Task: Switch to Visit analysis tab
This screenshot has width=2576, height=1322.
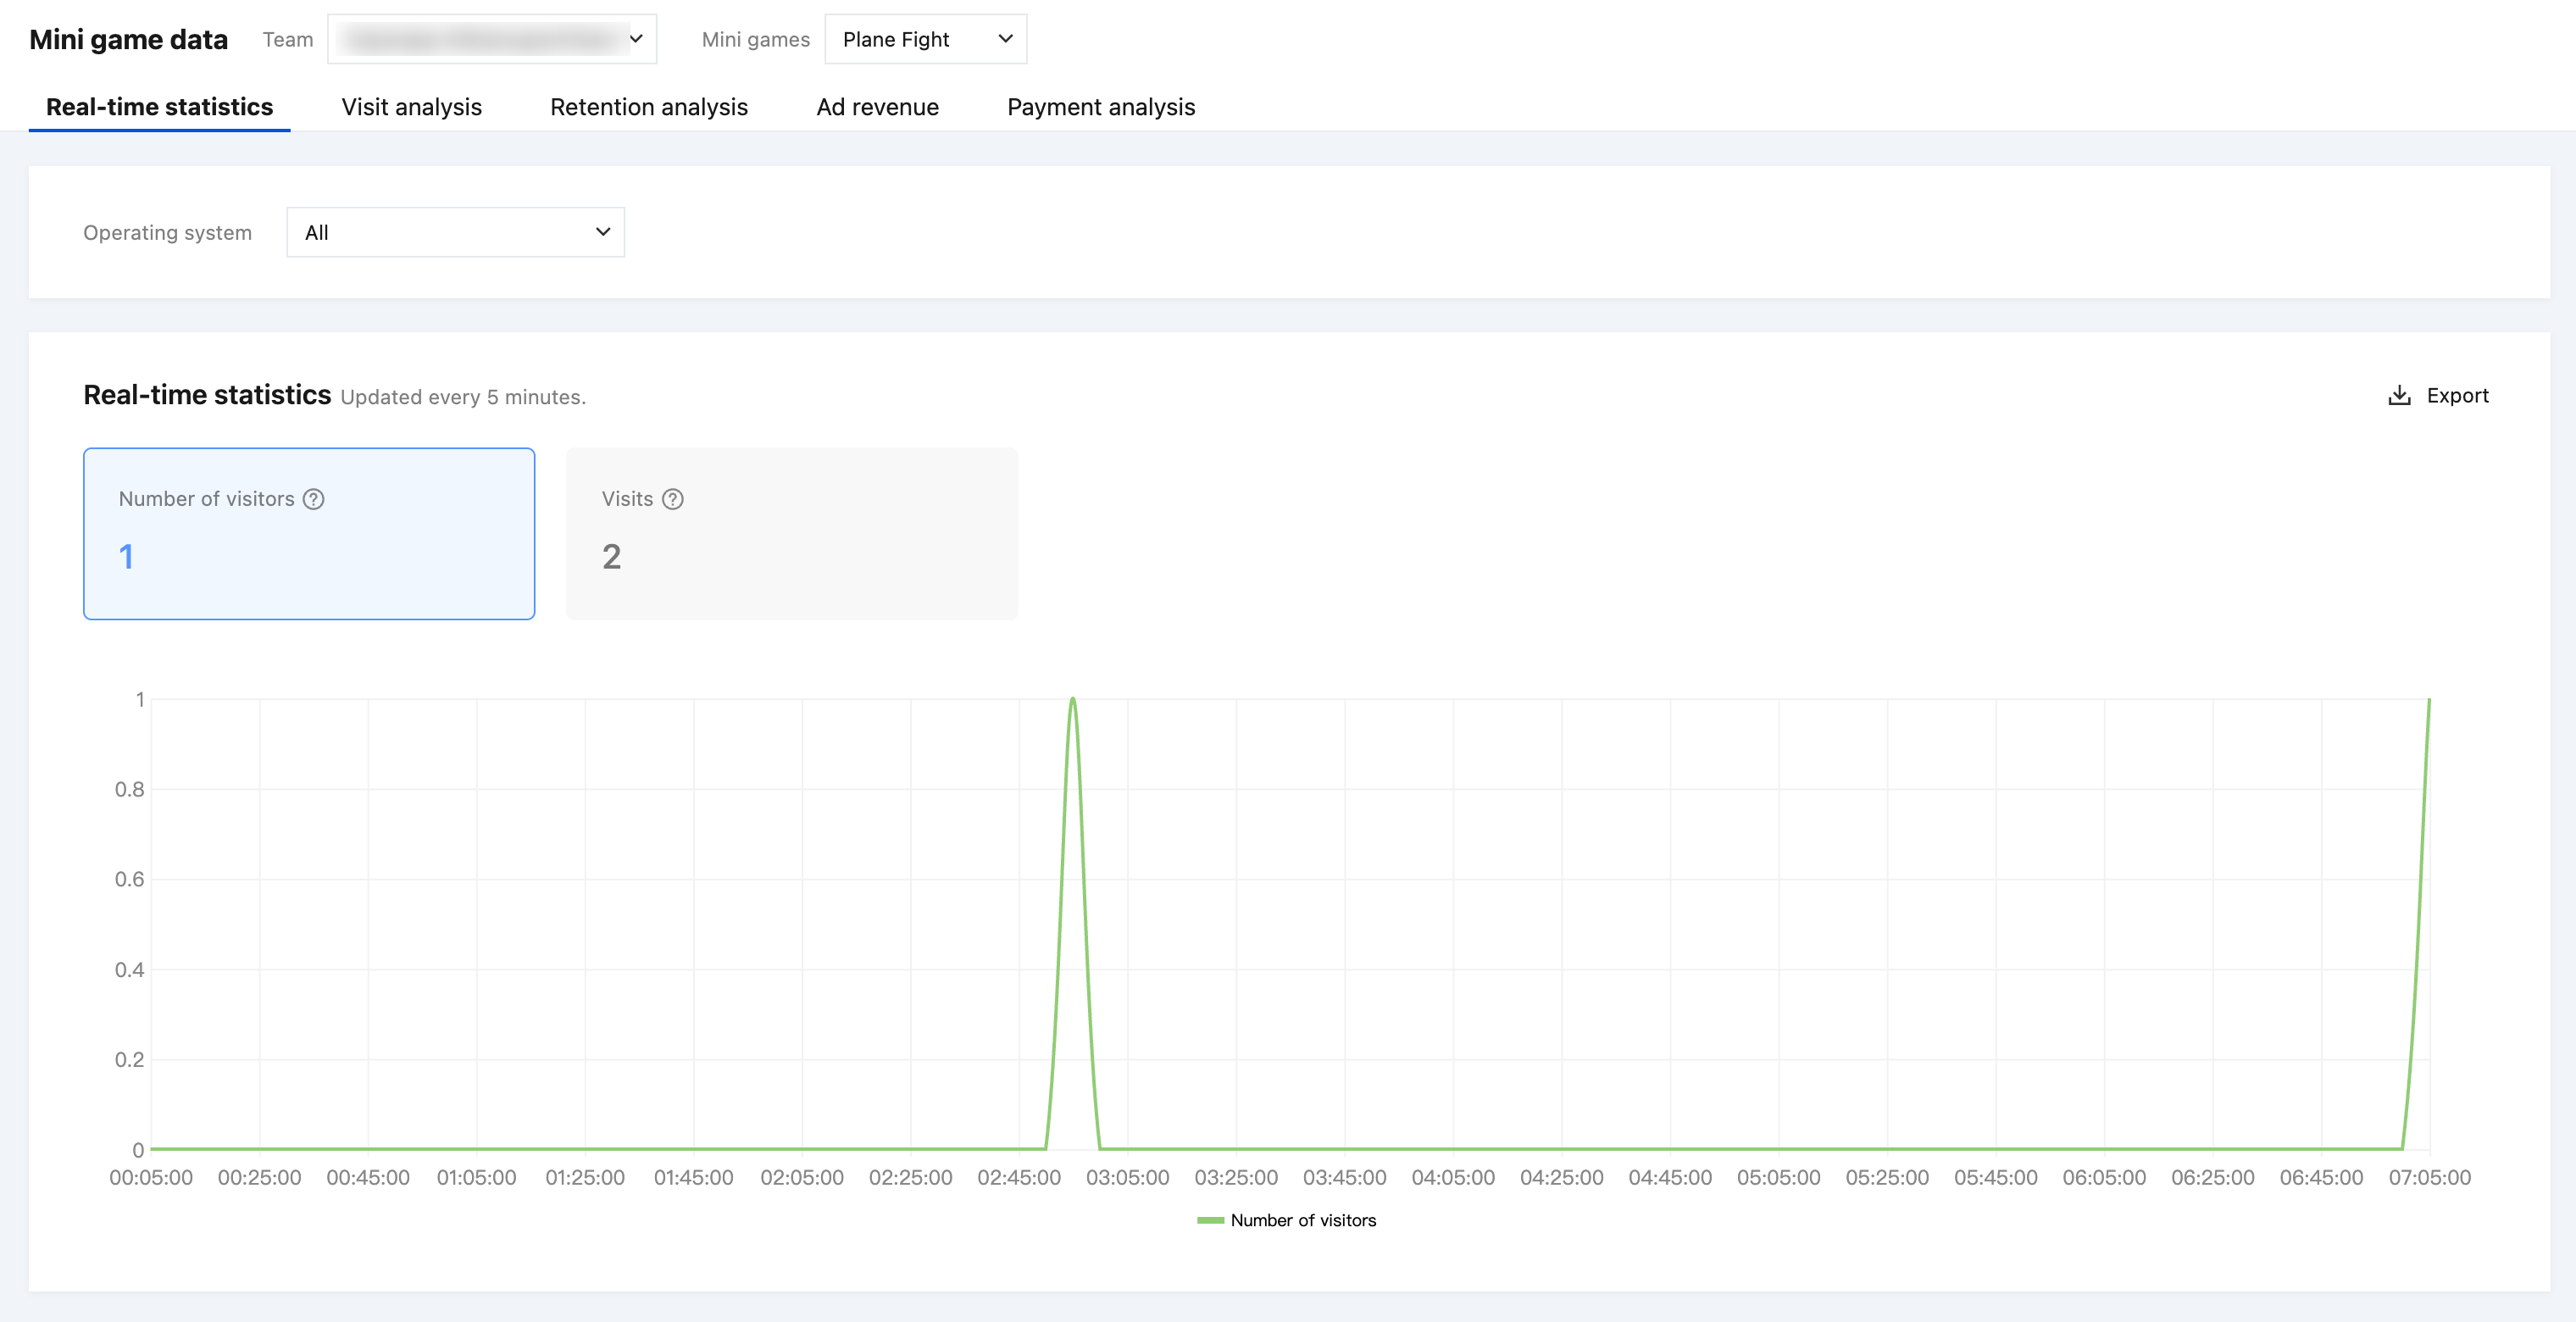Action: coord(411,107)
